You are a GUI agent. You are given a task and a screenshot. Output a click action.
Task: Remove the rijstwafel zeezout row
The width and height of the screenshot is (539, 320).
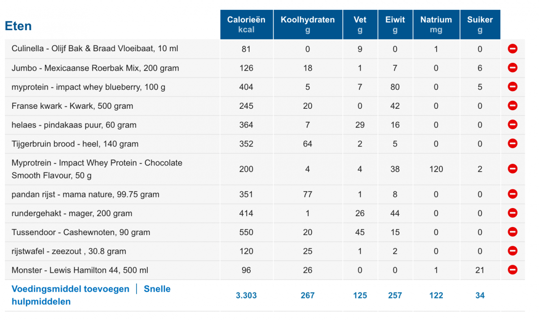[x=512, y=251]
